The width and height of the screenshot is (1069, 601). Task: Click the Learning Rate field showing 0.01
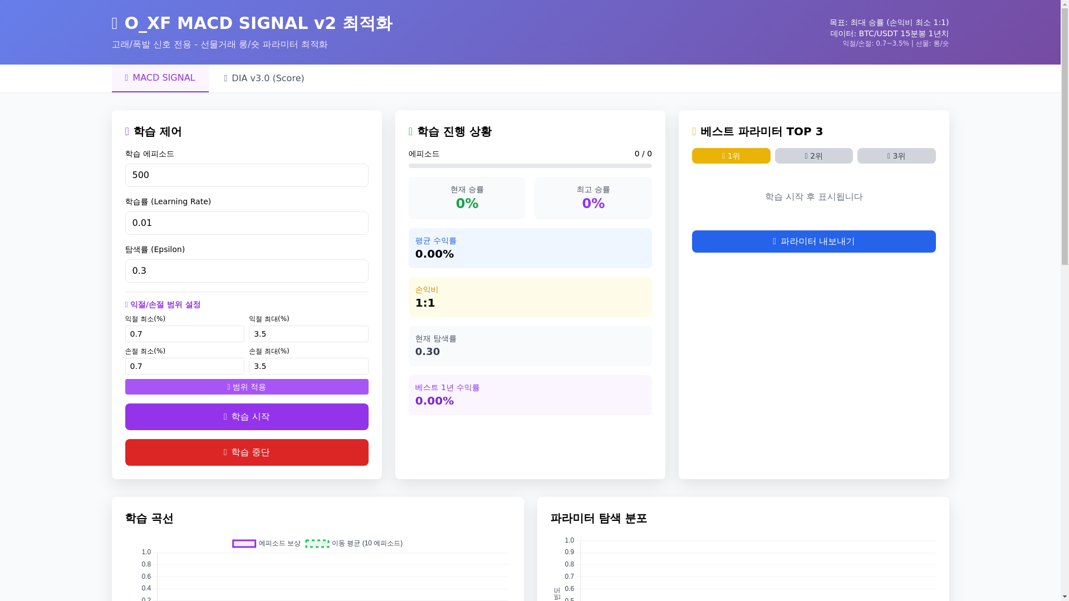click(247, 223)
